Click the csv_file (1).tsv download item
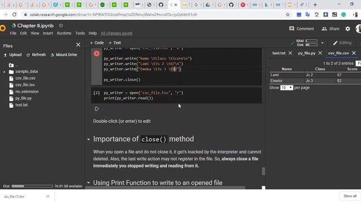 pos(14,197)
